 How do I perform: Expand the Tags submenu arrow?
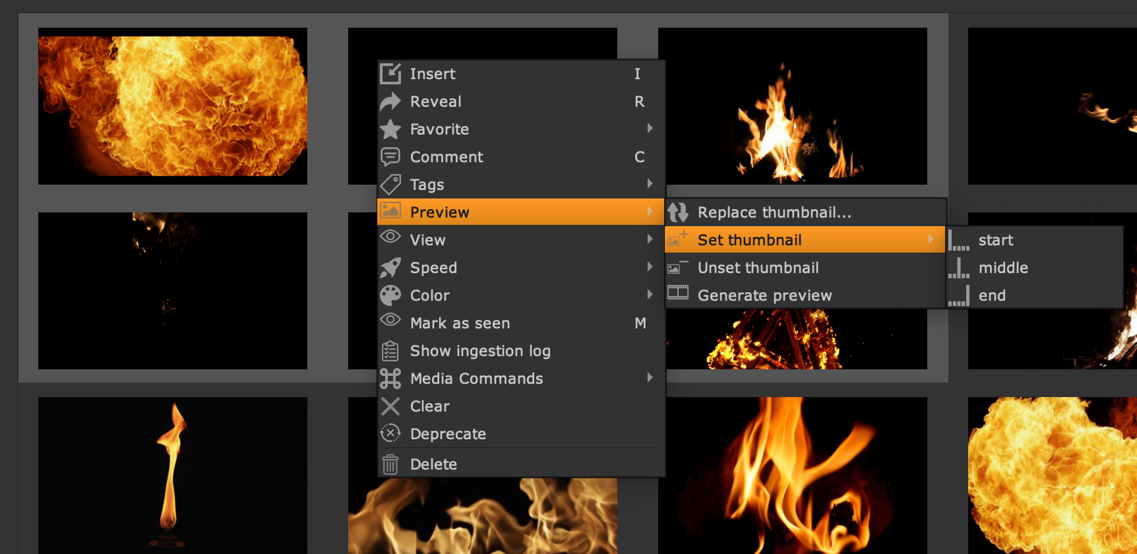(x=650, y=184)
